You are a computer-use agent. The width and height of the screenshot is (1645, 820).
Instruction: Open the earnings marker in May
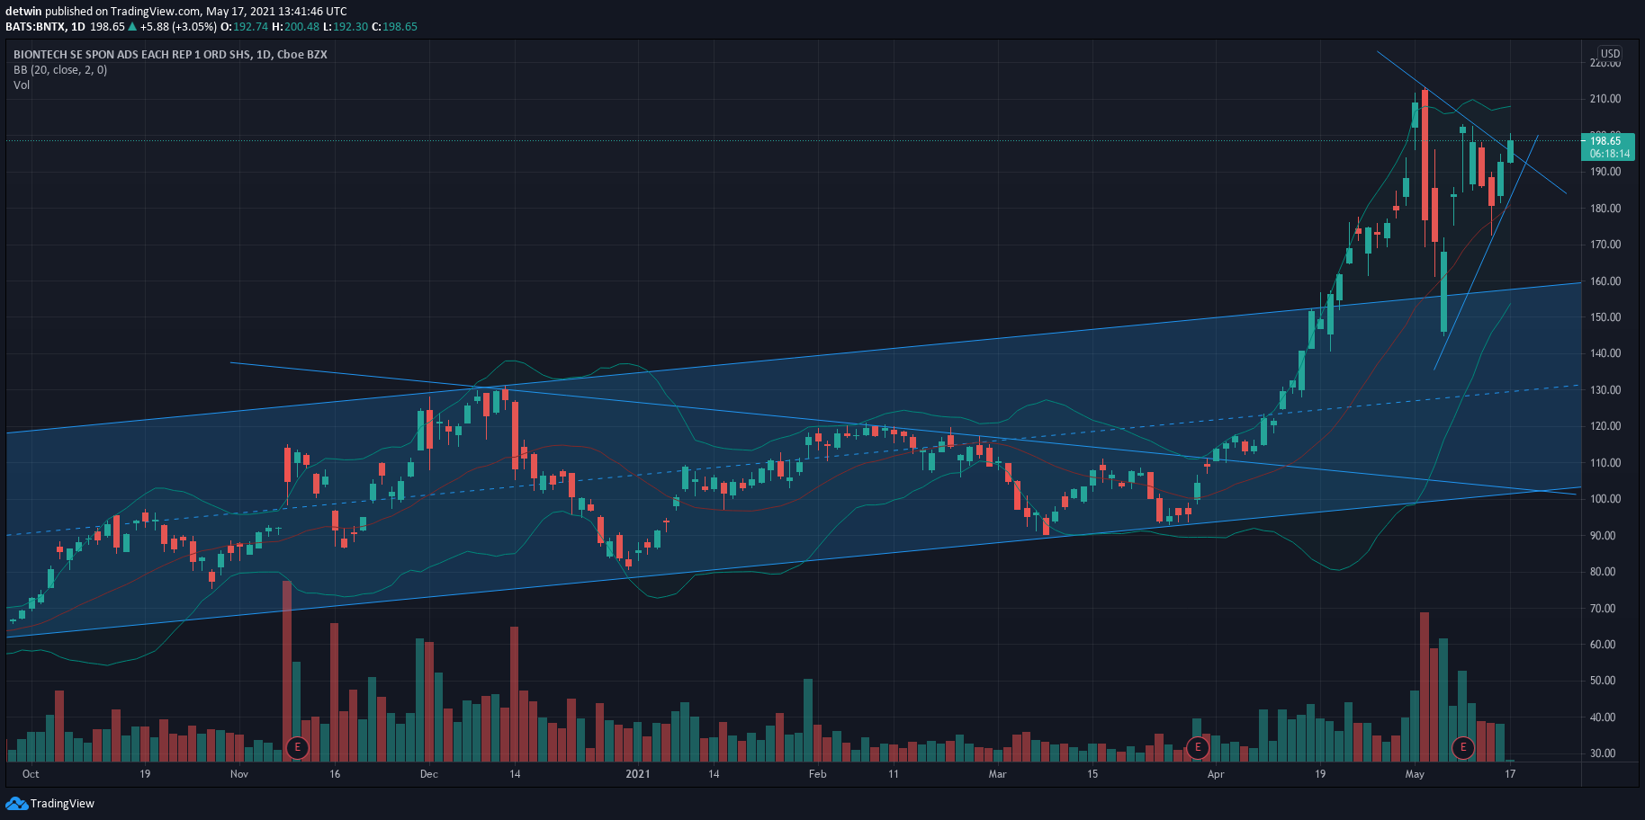(1463, 747)
